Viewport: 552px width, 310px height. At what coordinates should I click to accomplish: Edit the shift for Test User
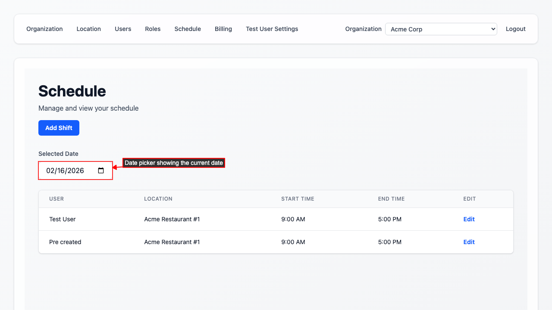[x=469, y=219]
